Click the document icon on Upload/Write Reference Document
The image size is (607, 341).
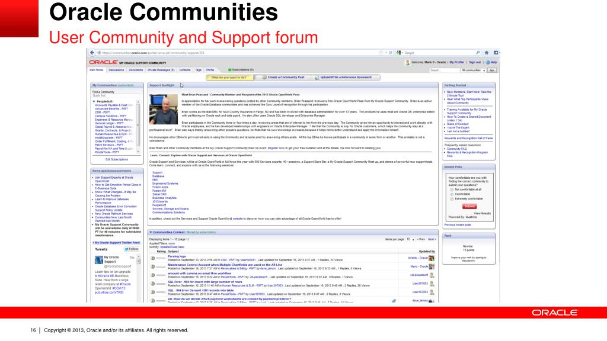click(317, 78)
